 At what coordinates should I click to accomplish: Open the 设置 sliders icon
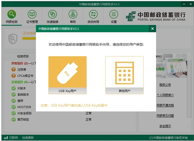tap(114, 14)
